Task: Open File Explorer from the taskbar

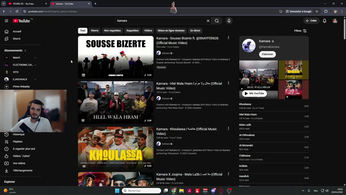Action: [x=181, y=191]
